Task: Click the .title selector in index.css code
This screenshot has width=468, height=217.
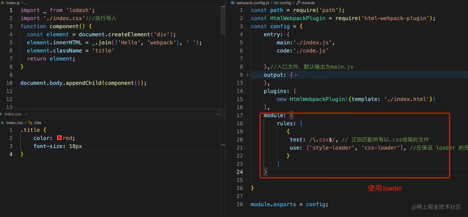Action: (x=30, y=130)
